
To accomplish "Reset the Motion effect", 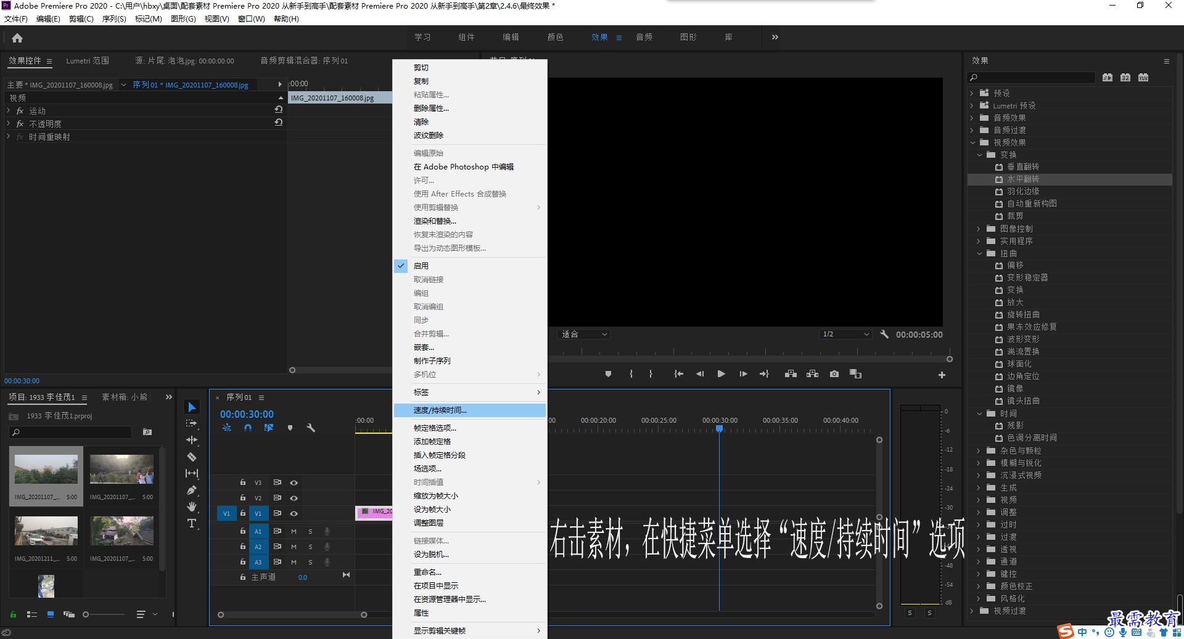I will pos(279,110).
